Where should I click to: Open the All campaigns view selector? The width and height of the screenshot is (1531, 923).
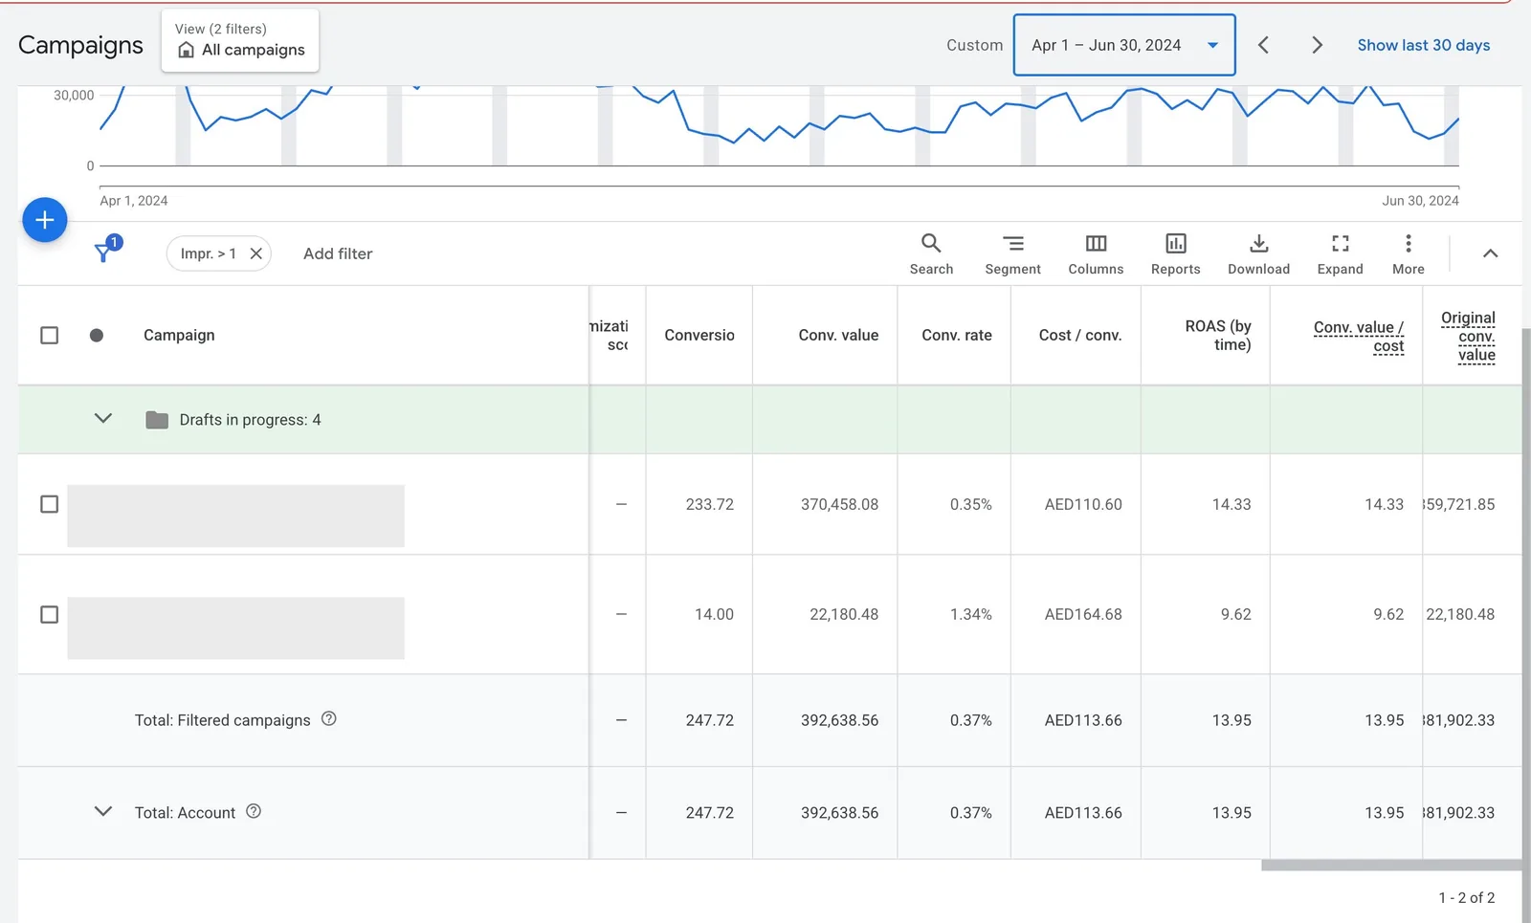[240, 40]
